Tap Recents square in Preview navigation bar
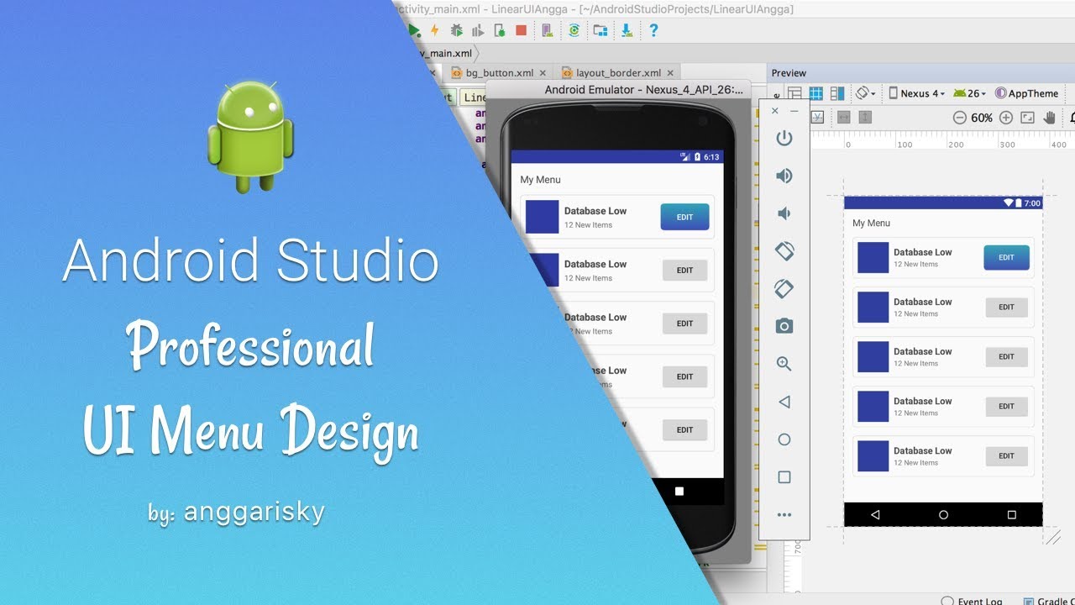Screen dimensions: 1075x605 coord(1011,514)
